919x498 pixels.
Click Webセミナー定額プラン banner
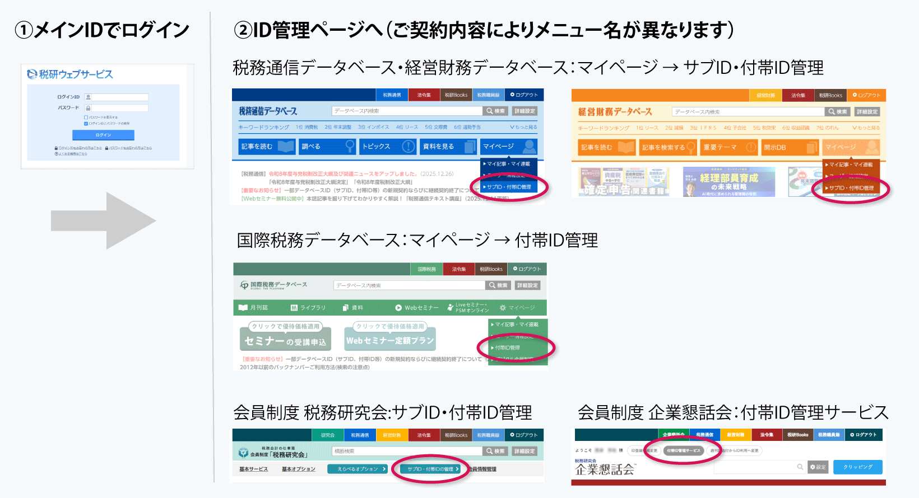click(390, 337)
